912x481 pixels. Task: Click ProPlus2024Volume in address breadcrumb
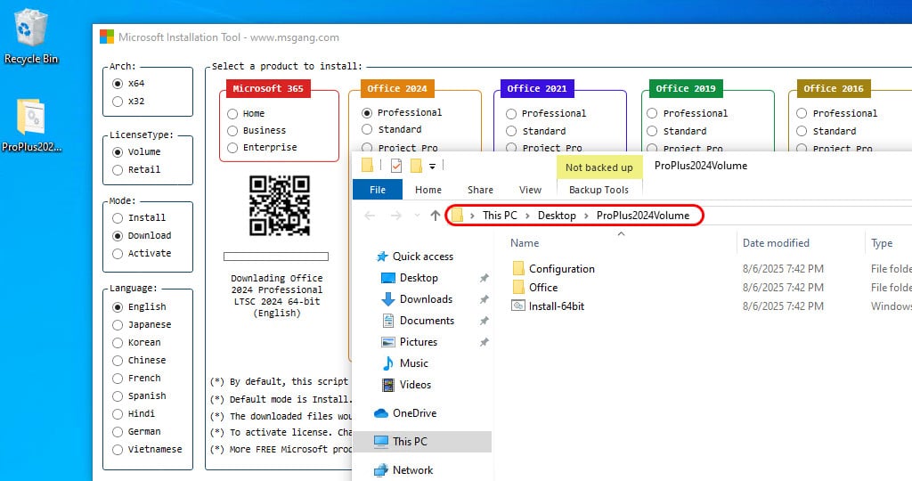[643, 216]
